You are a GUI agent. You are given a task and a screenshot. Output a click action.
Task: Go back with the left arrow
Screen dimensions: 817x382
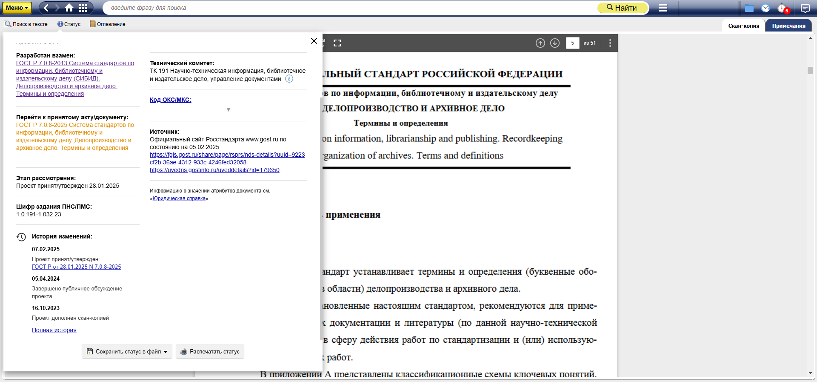46,8
